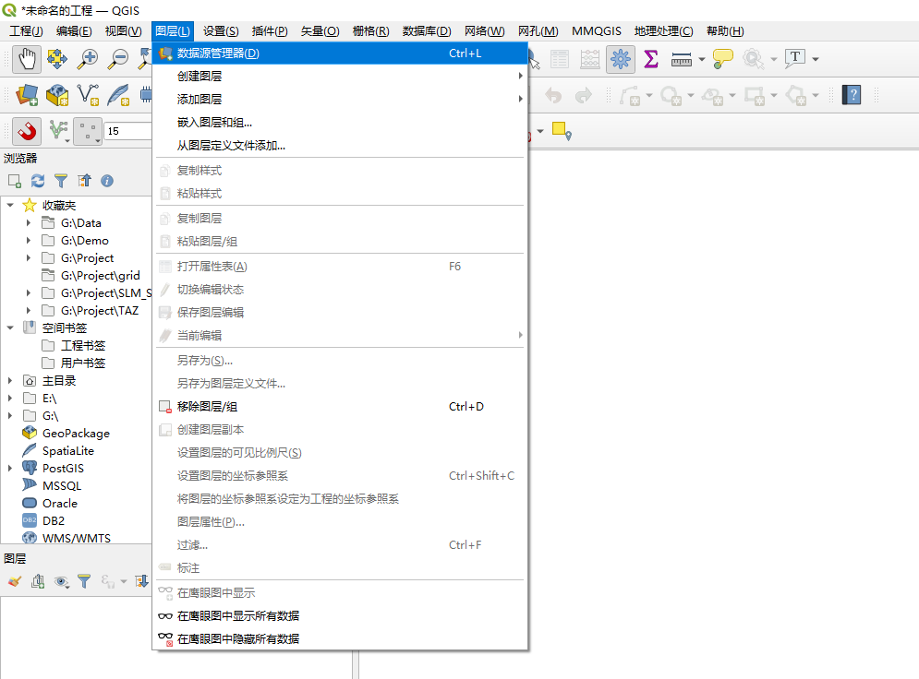919x679 pixels.
Task: Select the Pan Map tool
Action: point(26,59)
